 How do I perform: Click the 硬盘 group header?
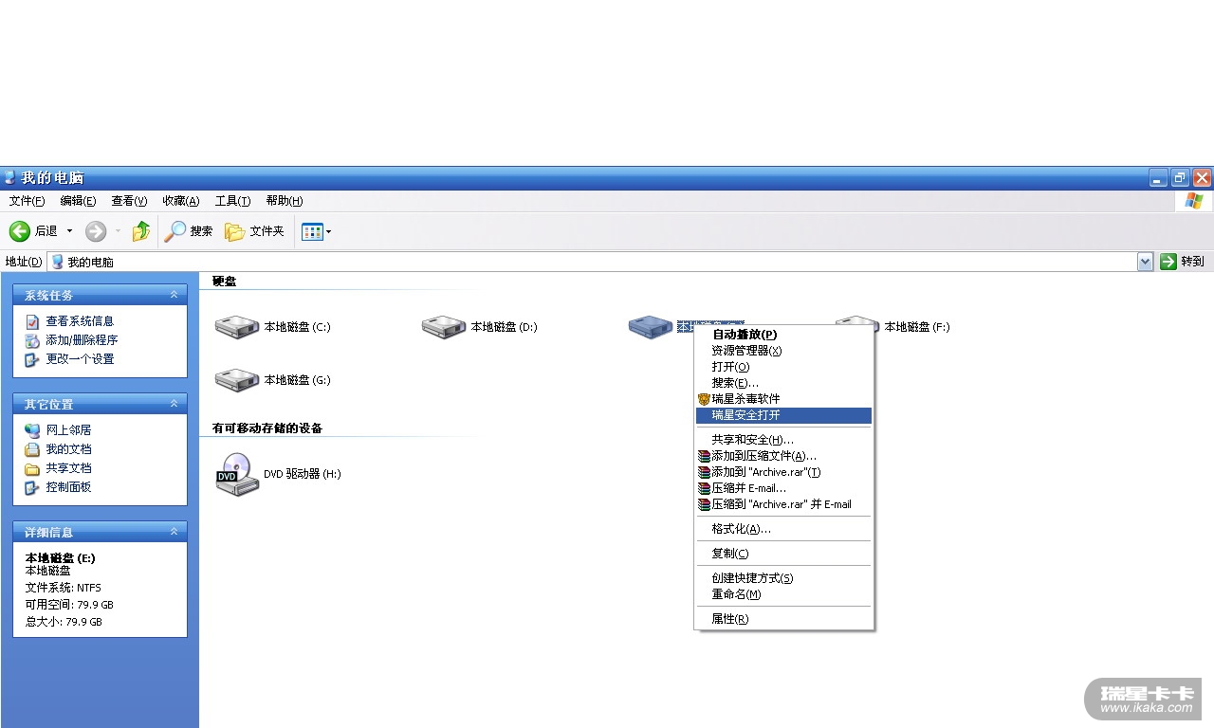tap(225, 282)
